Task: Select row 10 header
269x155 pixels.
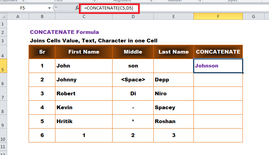Action: (3, 135)
